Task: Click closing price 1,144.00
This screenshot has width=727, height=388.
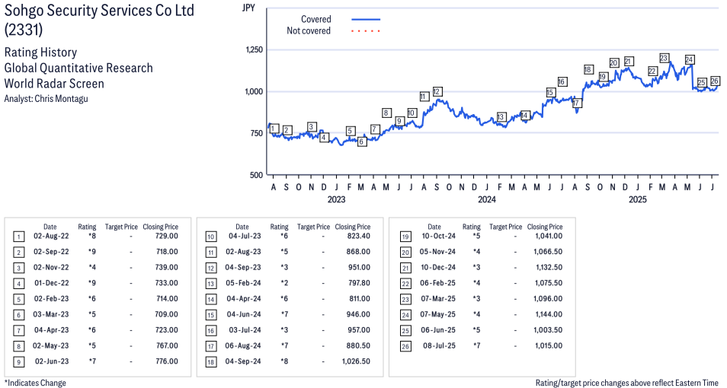Action: click(549, 314)
